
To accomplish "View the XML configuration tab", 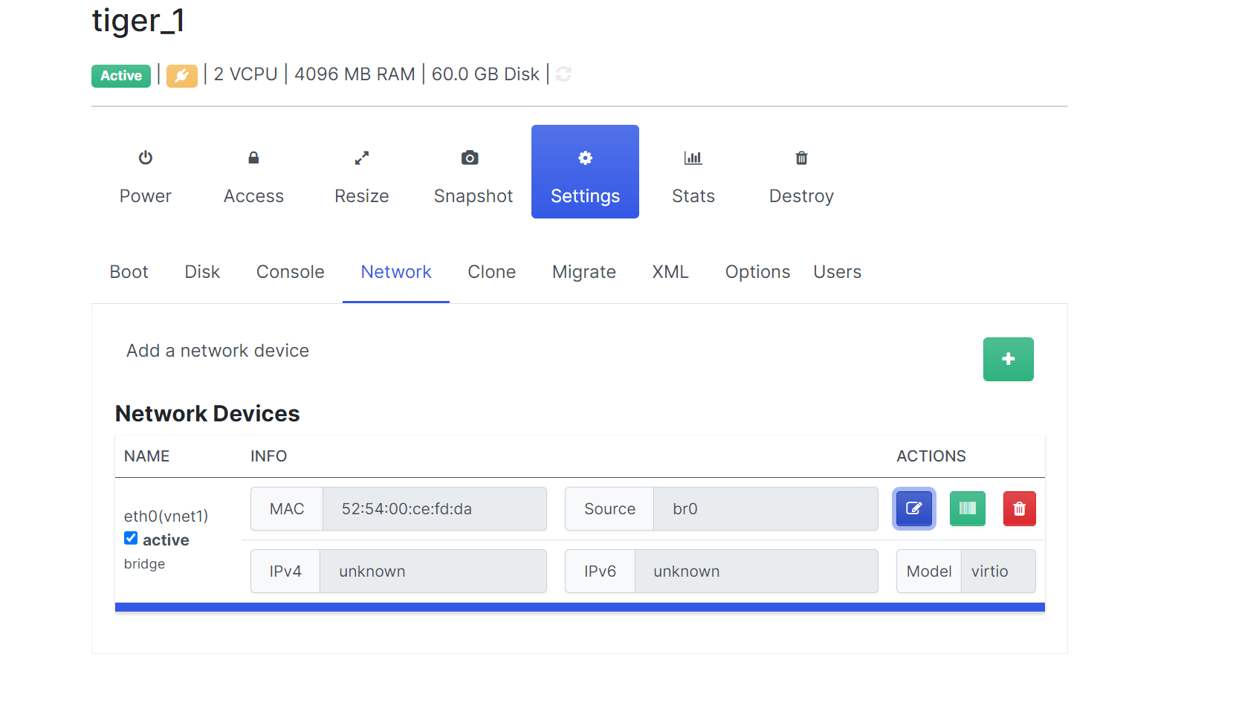I will pyautogui.click(x=670, y=272).
